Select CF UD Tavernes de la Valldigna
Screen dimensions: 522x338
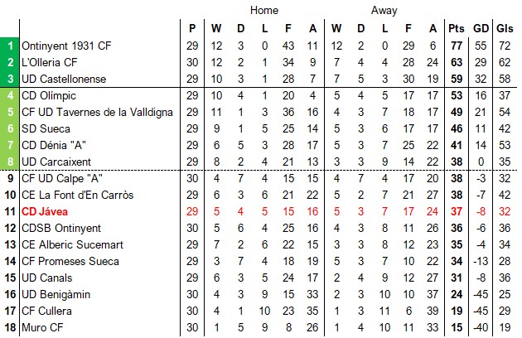(x=97, y=112)
